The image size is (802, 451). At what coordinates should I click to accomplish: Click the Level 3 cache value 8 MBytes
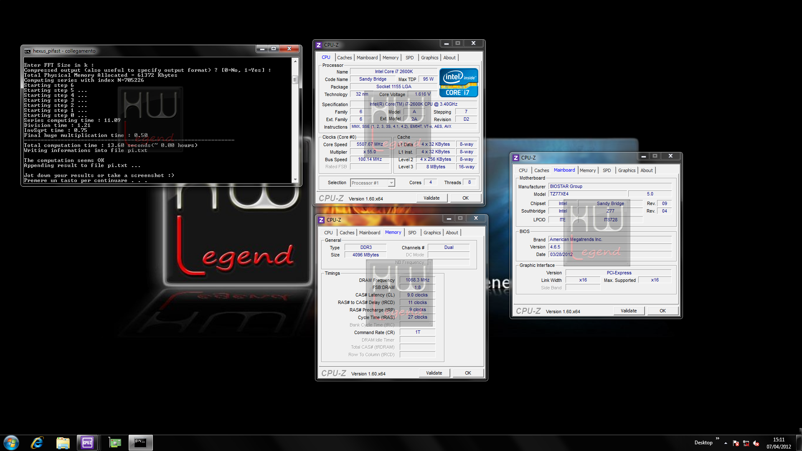(x=435, y=167)
